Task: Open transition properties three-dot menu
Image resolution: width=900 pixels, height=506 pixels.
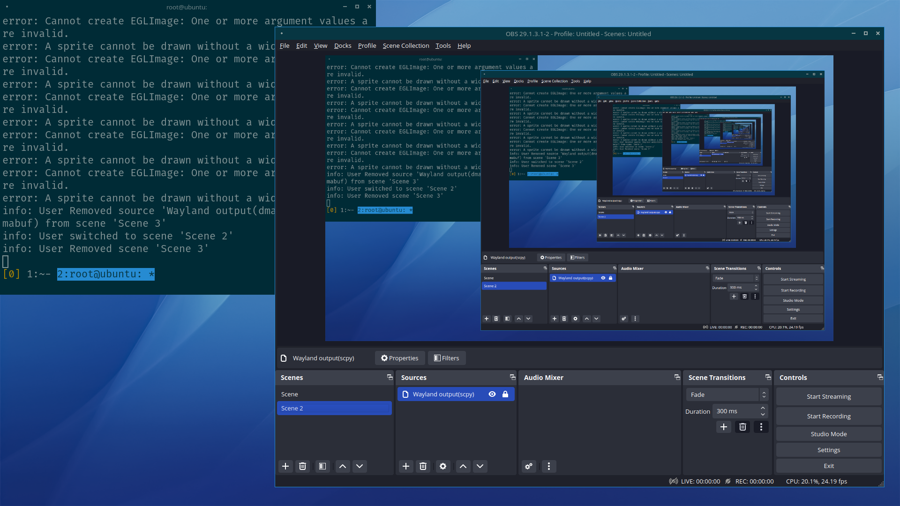Action: [x=761, y=427]
